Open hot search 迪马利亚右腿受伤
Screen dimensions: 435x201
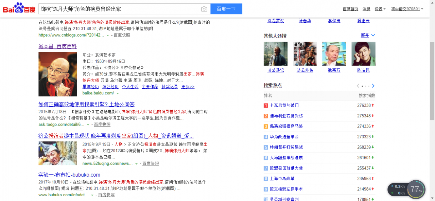[x=286, y=116]
